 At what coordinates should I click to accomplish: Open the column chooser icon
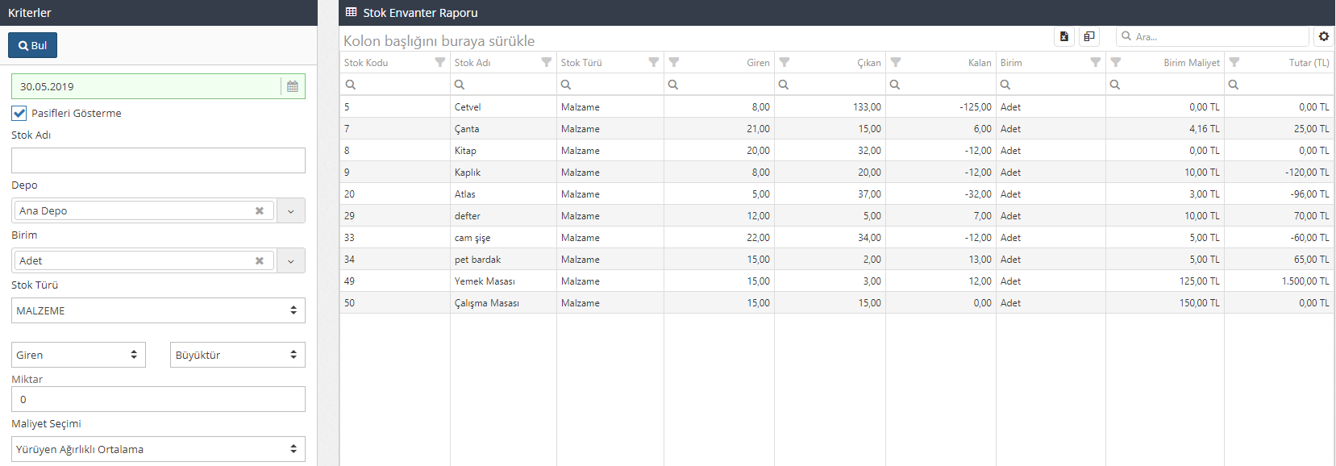point(1088,36)
